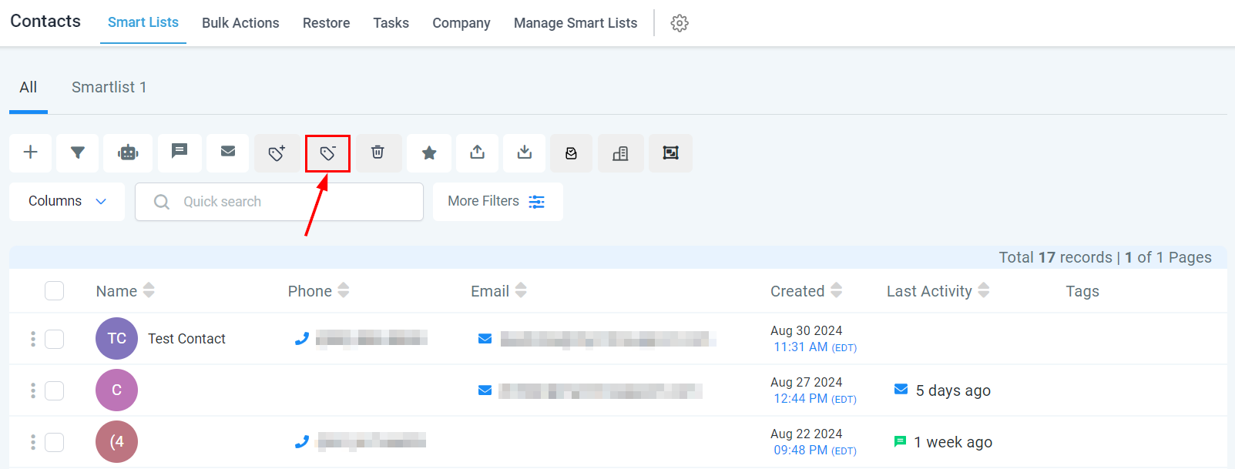The image size is (1235, 469).
Task: Click the email icon in Test Contact row
Action: [x=485, y=339]
